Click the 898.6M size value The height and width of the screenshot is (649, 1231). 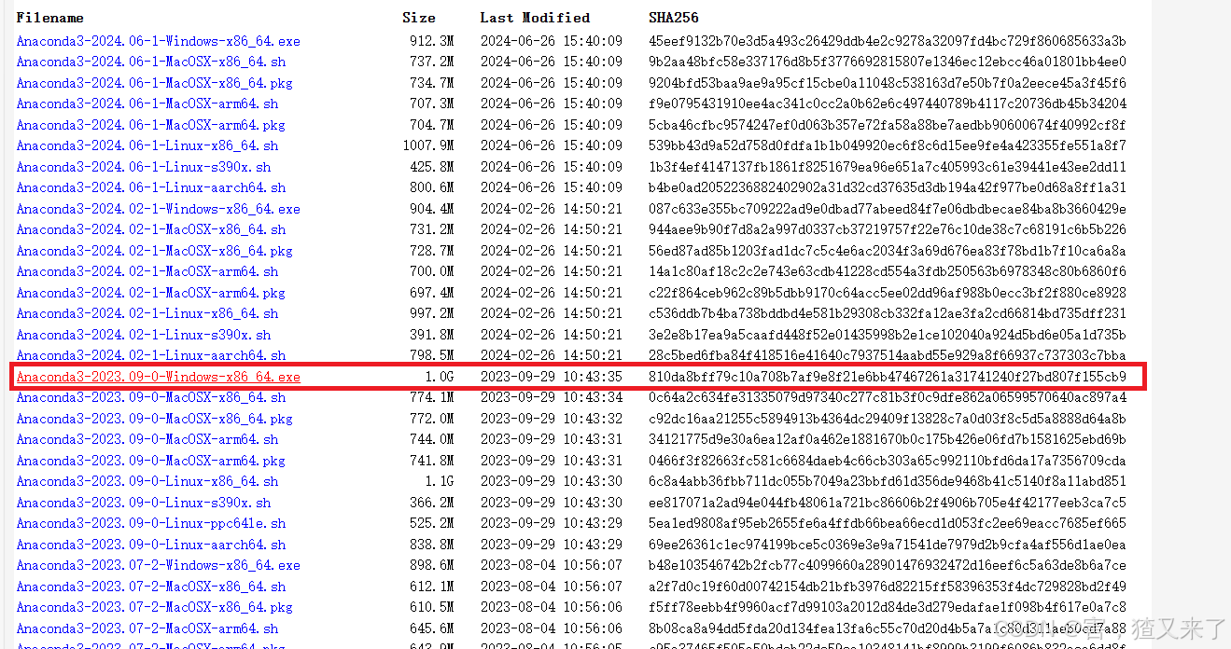pyautogui.click(x=432, y=565)
